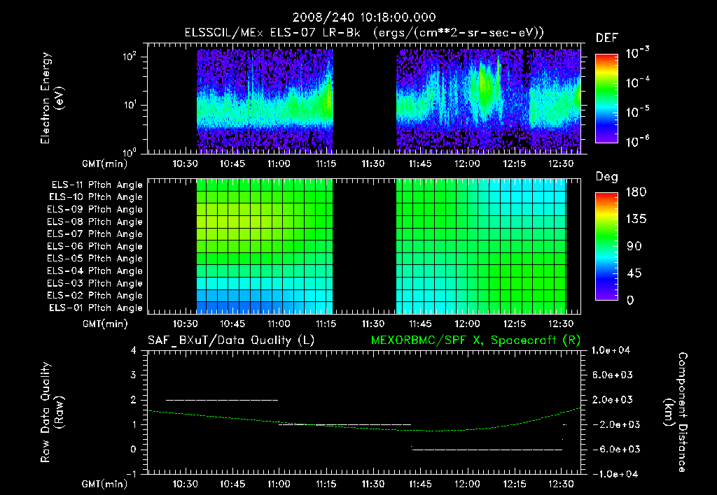Image resolution: width=717 pixels, height=495 pixels.
Task: Click the 90 value on Deg scale
Action: [634, 247]
